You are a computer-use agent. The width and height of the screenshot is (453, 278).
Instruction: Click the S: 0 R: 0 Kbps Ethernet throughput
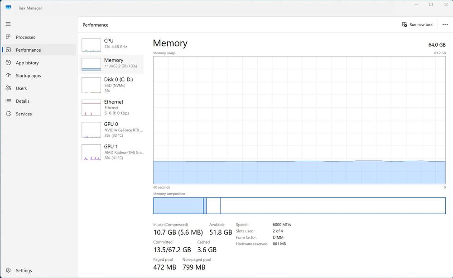117,113
